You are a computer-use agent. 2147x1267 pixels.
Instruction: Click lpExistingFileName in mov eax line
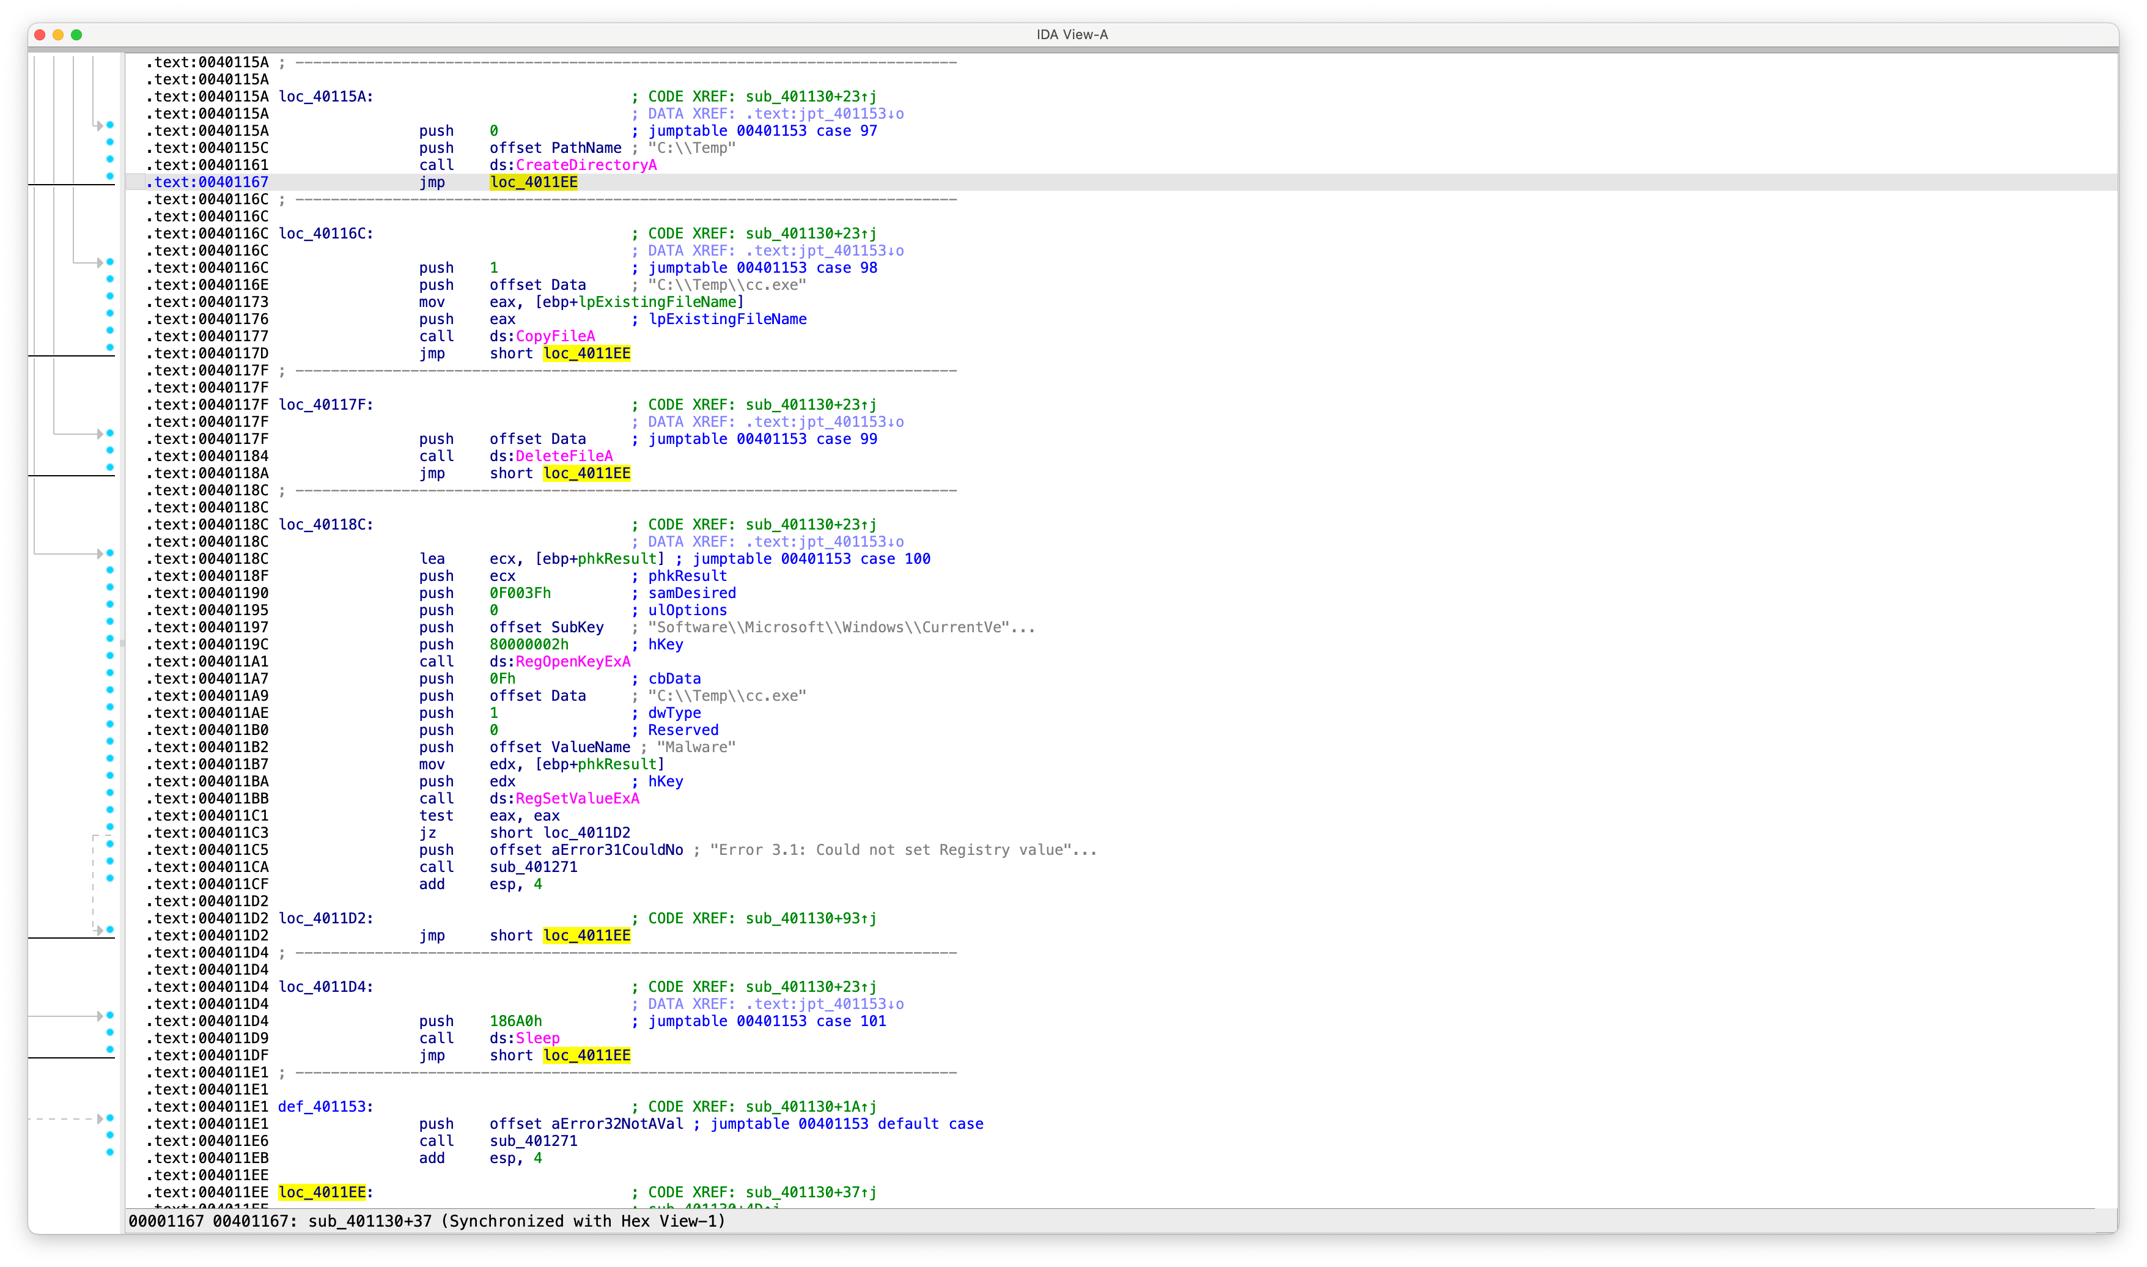point(657,302)
